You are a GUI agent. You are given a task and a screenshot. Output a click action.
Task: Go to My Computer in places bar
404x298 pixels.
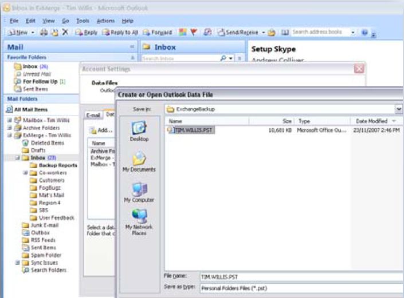(x=139, y=192)
